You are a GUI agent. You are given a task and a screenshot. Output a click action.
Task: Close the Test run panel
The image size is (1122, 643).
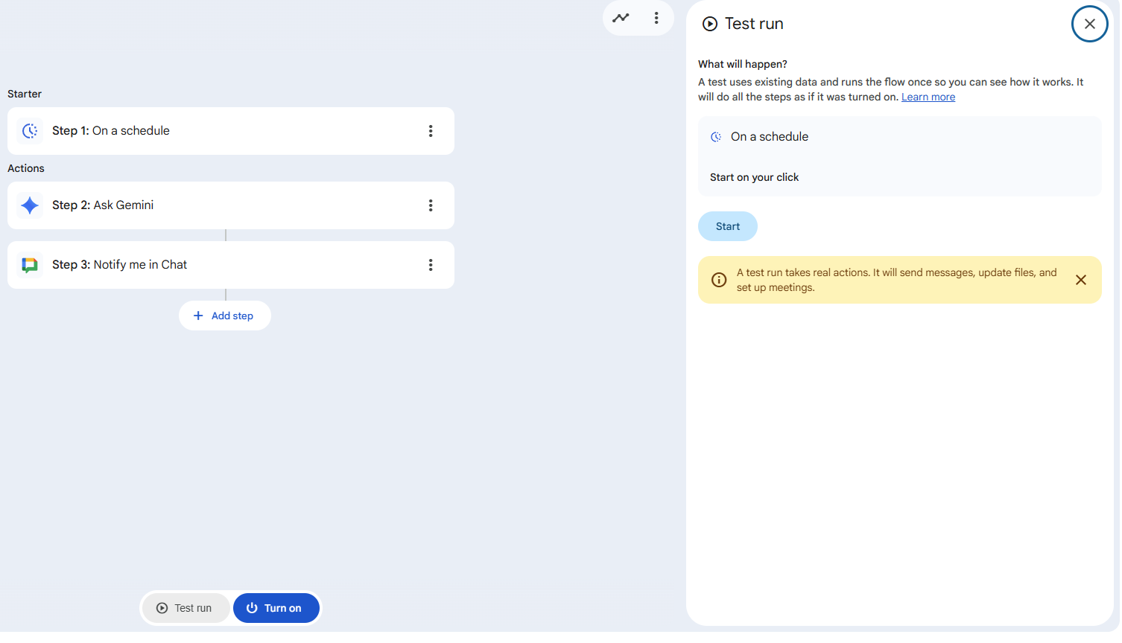point(1089,24)
